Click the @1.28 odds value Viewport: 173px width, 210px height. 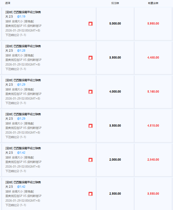point(21,50)
